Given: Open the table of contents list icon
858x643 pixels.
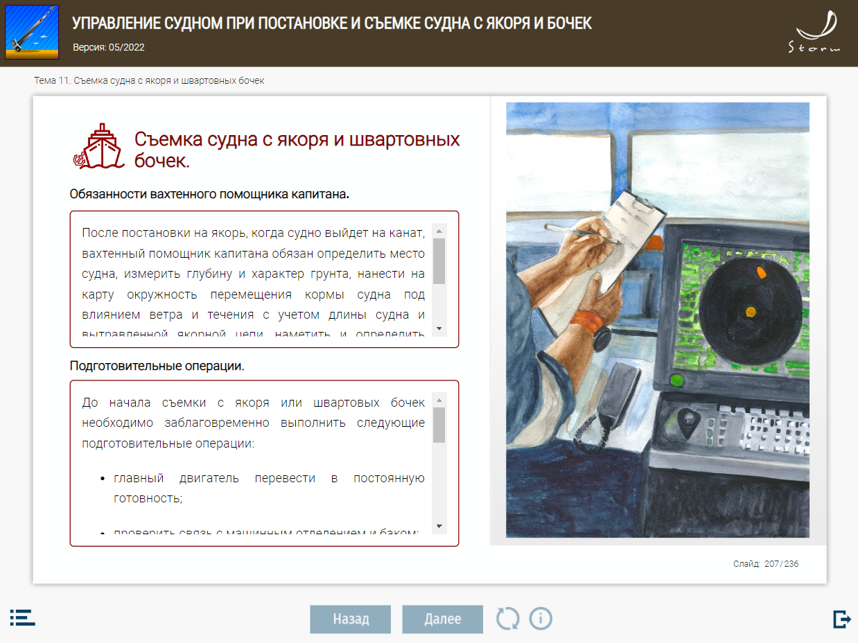Looking at the screenshot, I should tap(22, 617).
